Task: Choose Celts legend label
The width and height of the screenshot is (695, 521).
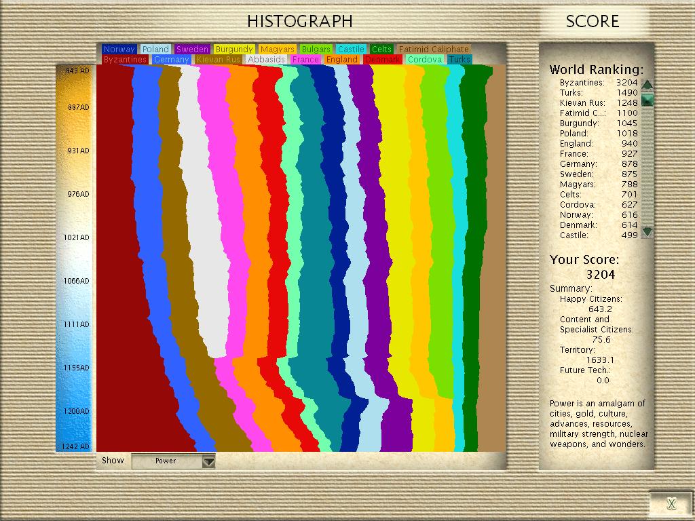Action: click(x=381, y=49)
